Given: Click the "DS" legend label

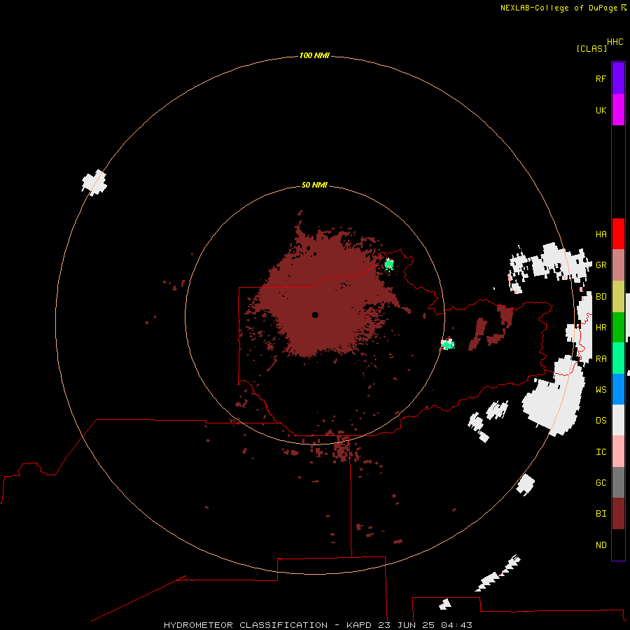Looking at the screenshot, I should click(x=601, y=421).
